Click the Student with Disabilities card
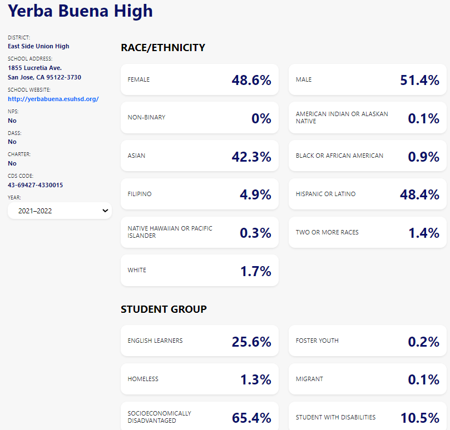This screenshot has width=450, height=430. 367,417
